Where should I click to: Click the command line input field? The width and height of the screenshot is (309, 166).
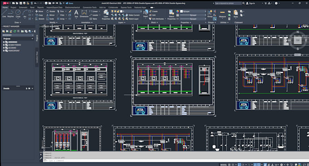click(x=175, y=161)
